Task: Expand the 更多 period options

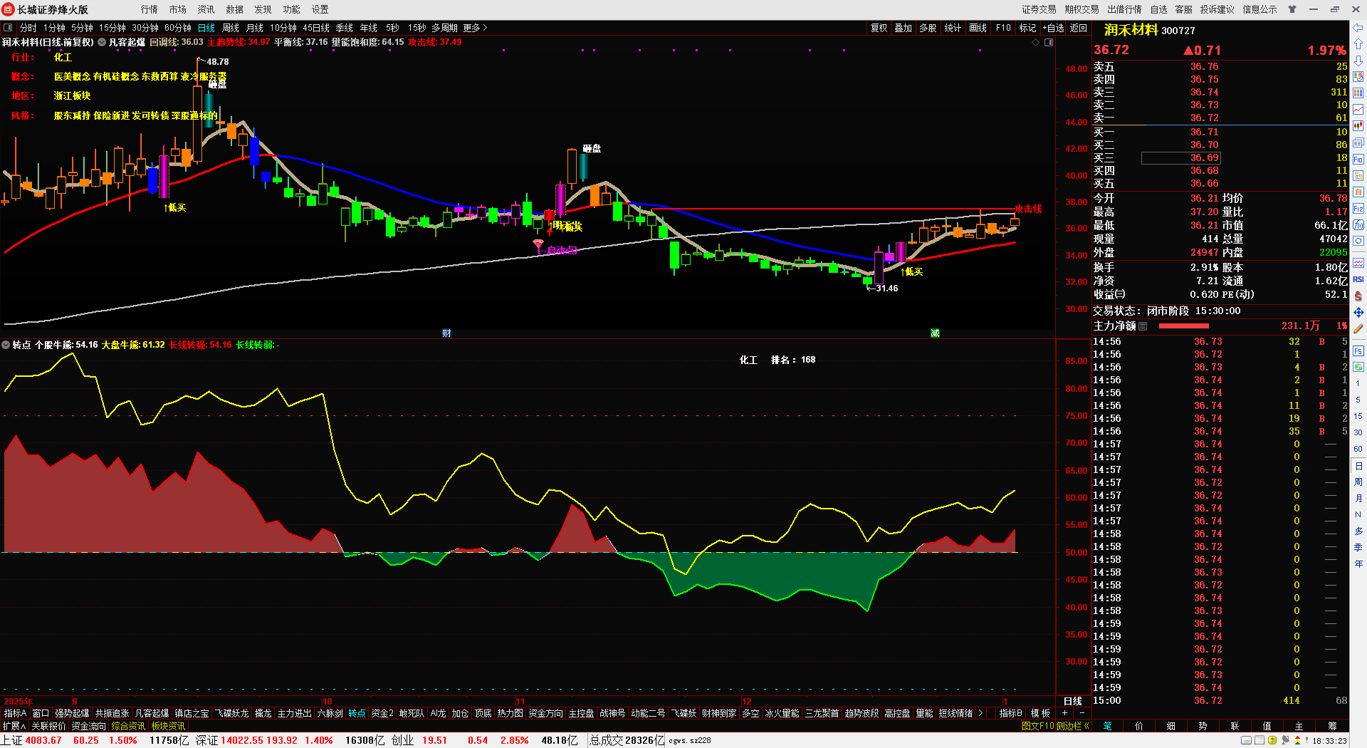Action: point(475,28)
